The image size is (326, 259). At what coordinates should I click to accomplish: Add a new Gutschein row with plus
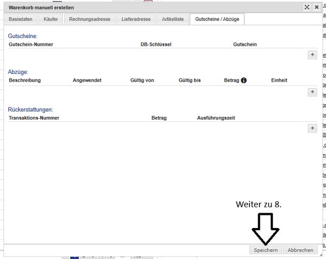312,55
